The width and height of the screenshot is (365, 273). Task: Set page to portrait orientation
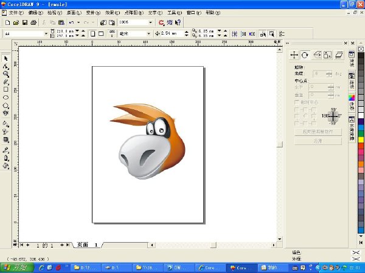pyautogui.click(x=92, y=34)
